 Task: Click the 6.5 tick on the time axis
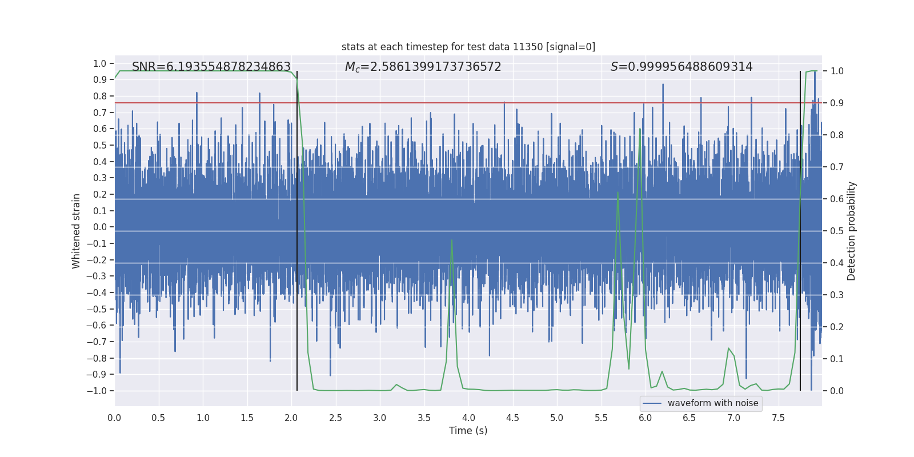click(x=689, y=418)
